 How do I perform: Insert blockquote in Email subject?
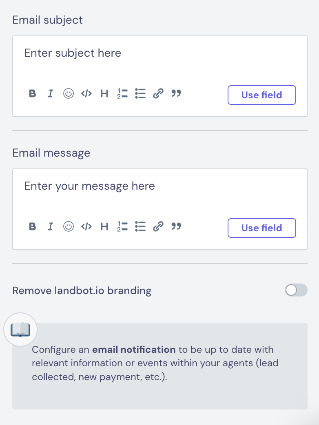click(176, 94)
